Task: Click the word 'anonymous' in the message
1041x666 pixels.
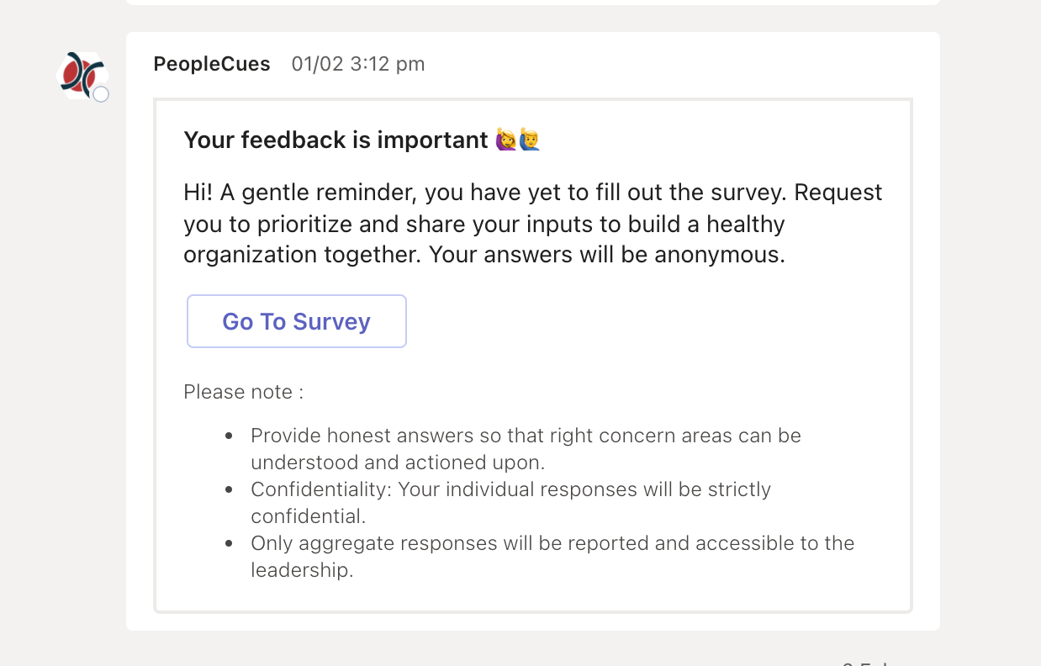Action: 716,255
